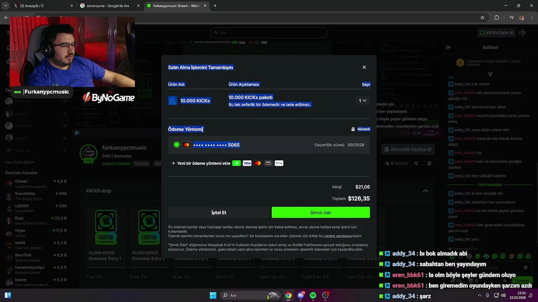Open the browser tab search dropdown
538x302 pixels.
point(5,6)
